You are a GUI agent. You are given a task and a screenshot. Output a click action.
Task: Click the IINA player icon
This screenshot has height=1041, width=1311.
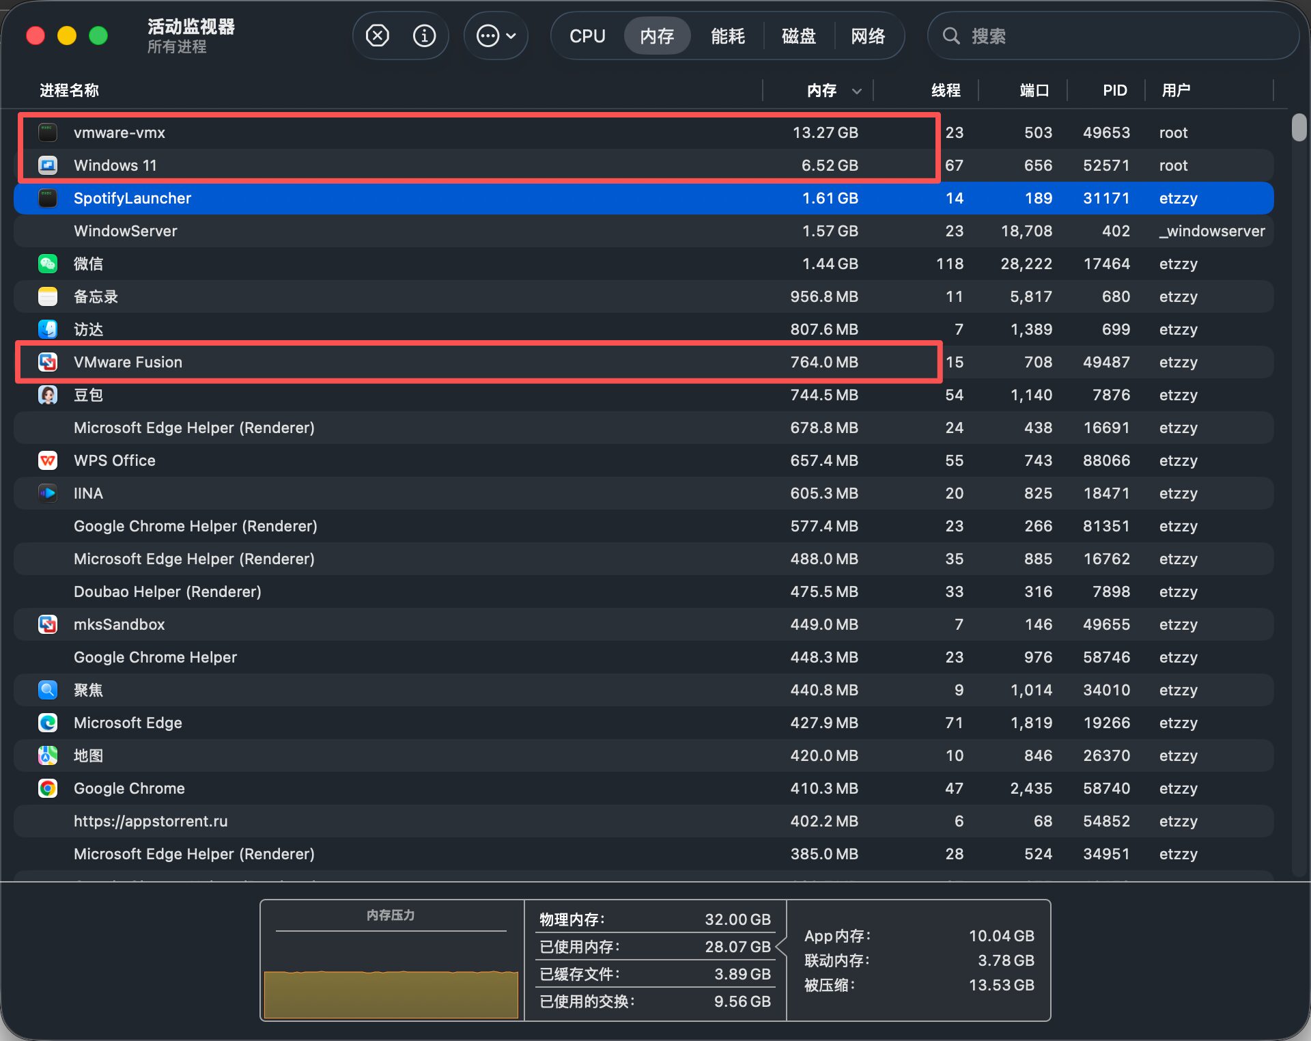pos(48,493)
